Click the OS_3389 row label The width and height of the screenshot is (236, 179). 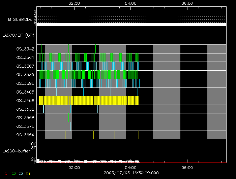25,74
